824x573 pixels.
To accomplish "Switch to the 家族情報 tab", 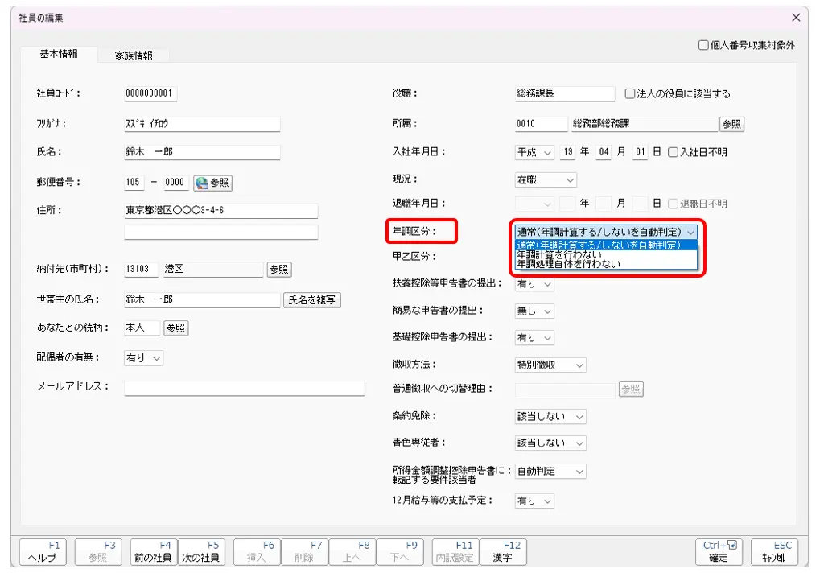I will pos(133,56).
